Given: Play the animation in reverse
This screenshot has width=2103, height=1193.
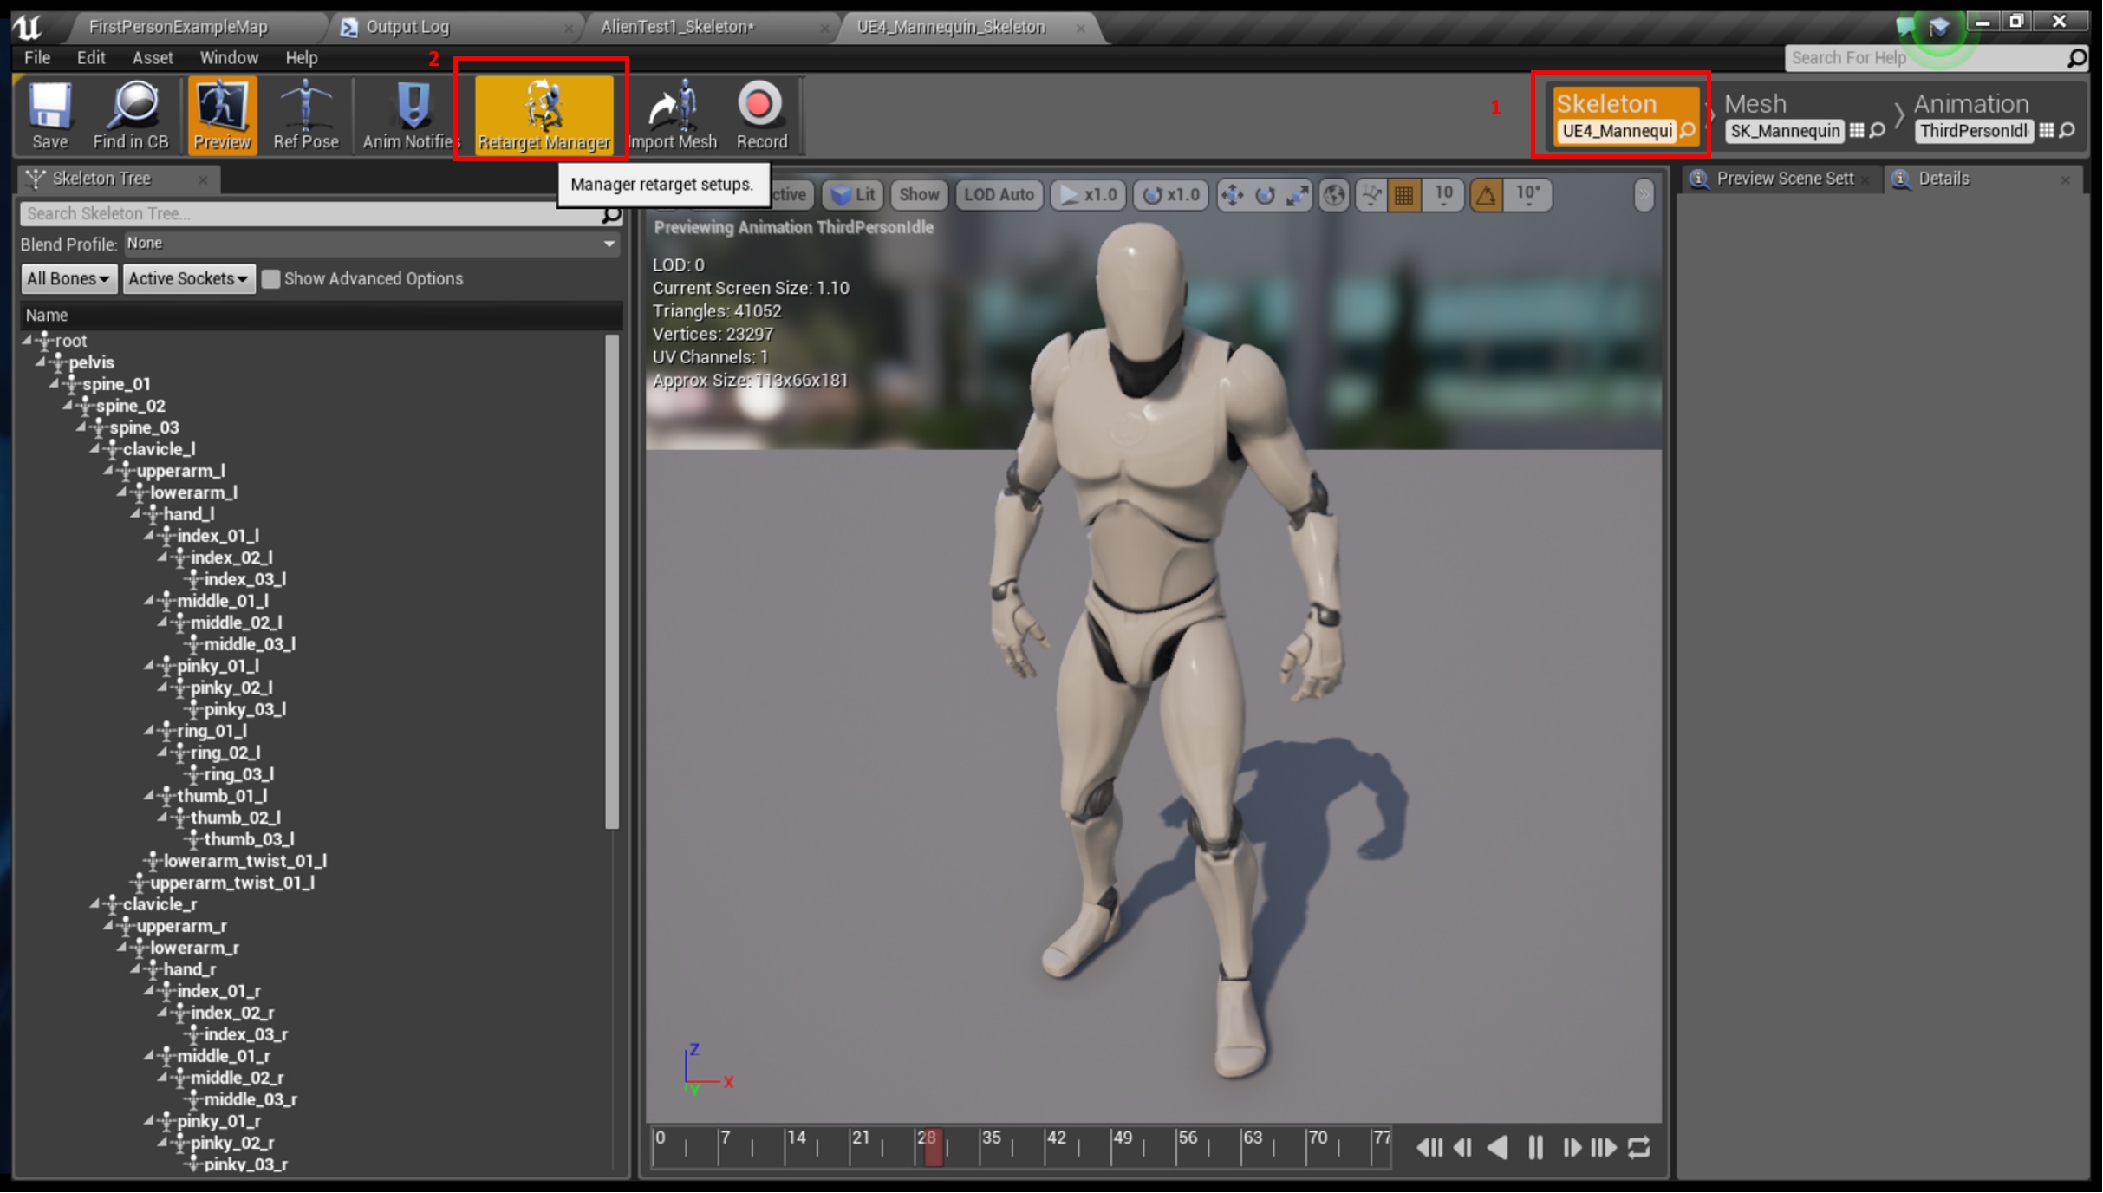Looking at the screenshot, I should tap(1498, 1148).
